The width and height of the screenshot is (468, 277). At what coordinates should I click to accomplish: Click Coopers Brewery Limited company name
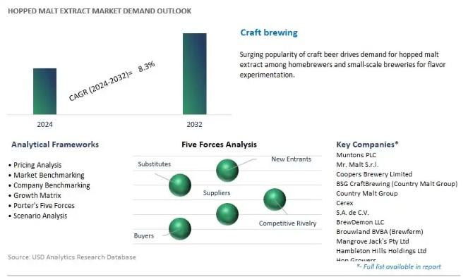[374, 174]
